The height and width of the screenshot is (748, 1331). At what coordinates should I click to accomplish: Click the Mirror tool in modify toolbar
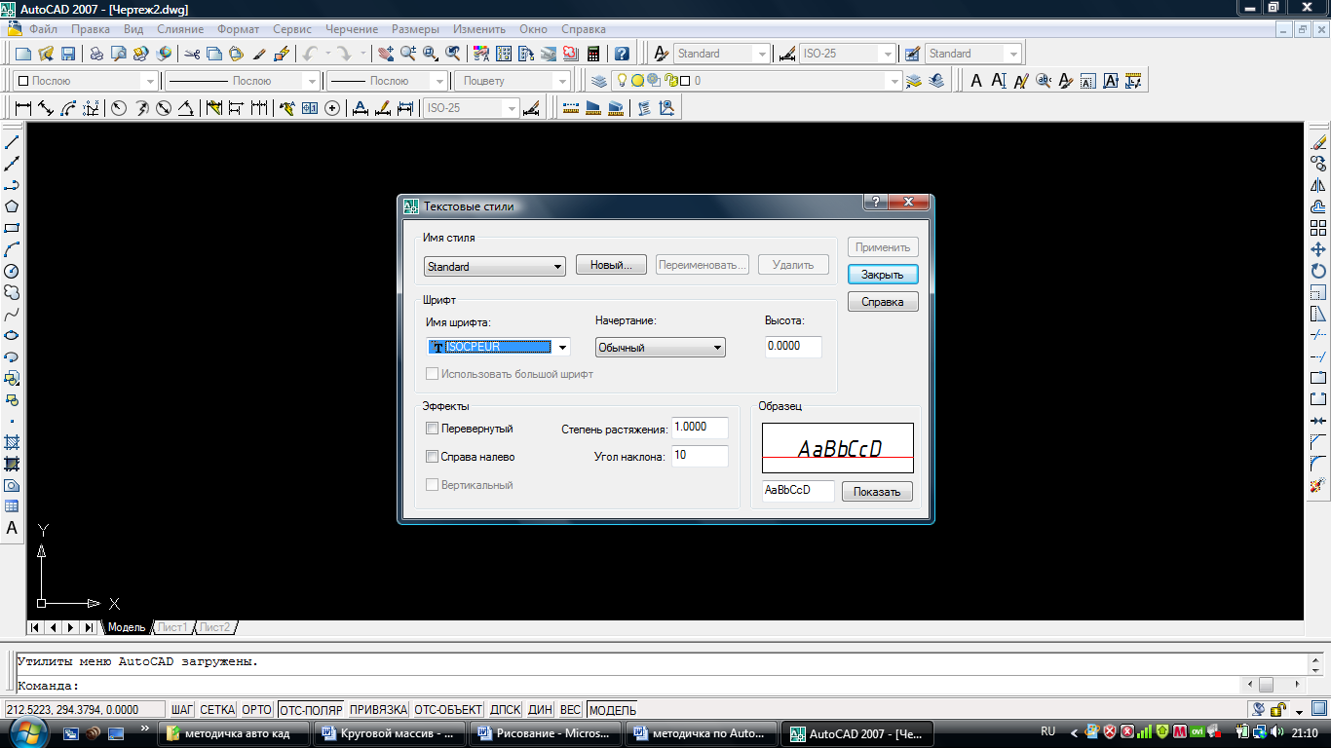click(1318, 185)
